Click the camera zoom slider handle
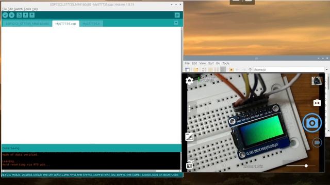 coord(306,165)
